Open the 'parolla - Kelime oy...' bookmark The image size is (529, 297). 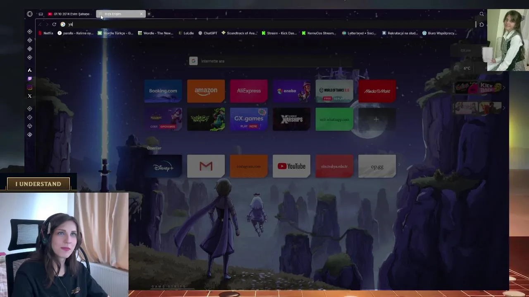click(x=76, y=33)
